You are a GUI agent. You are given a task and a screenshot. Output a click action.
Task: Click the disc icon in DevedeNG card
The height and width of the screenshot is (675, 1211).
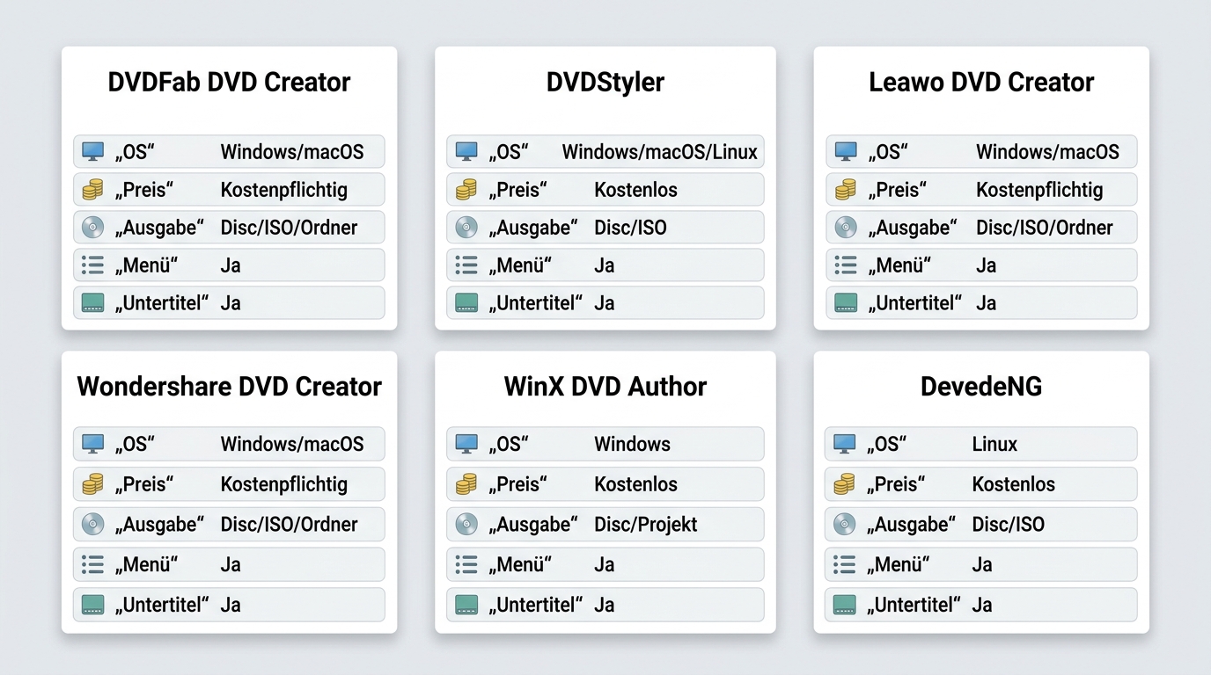pos(844,524)
